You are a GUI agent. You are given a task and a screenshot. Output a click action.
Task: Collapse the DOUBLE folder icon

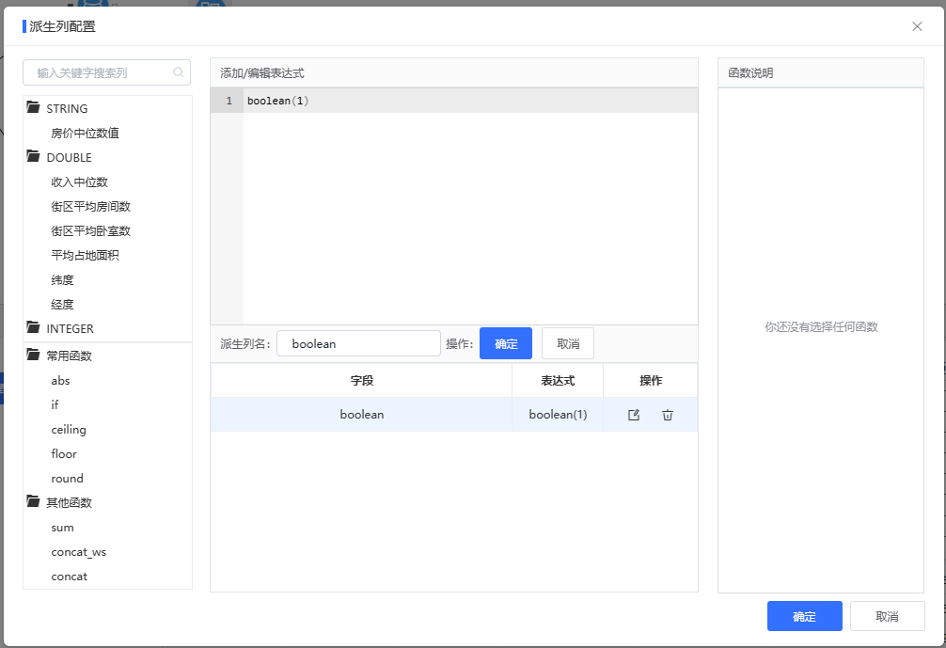(x=33, y=156)
